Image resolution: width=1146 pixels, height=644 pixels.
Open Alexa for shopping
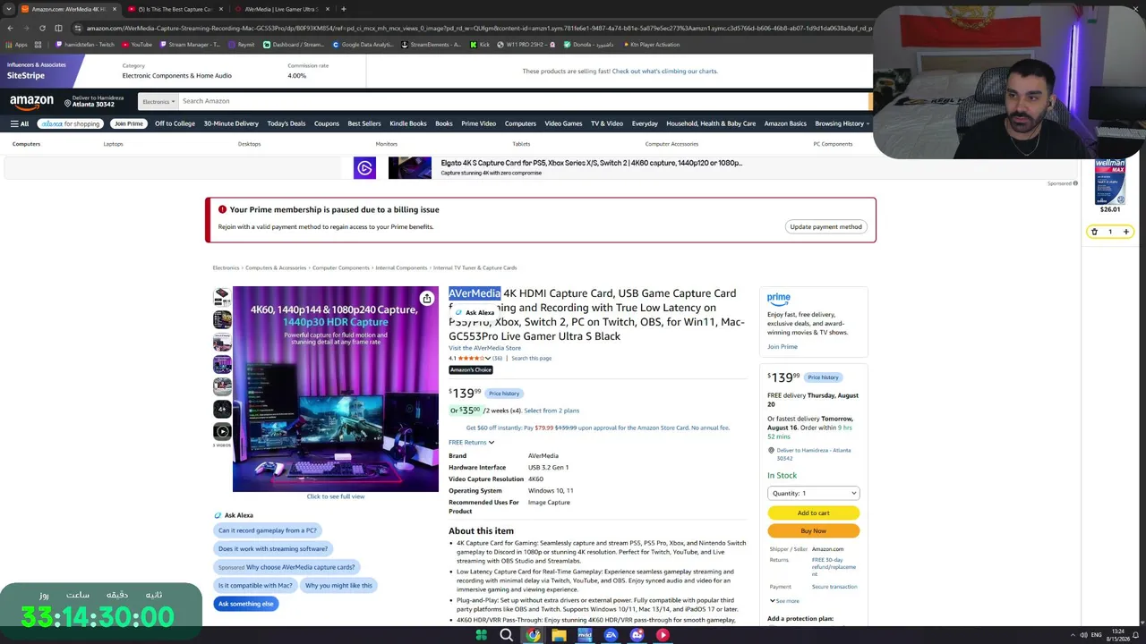(70, 123)
